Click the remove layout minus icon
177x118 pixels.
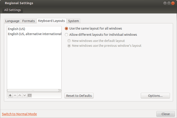pos(15,95)
